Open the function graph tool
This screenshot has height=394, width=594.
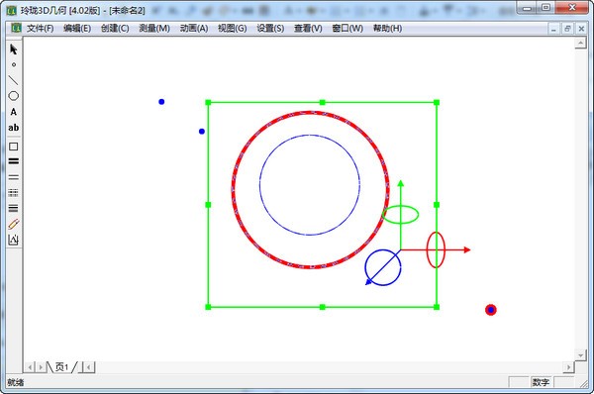pos(14,240)
